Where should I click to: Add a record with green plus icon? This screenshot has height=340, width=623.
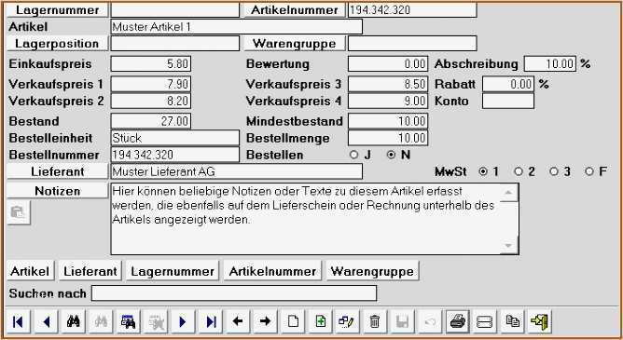click(320, 321)
